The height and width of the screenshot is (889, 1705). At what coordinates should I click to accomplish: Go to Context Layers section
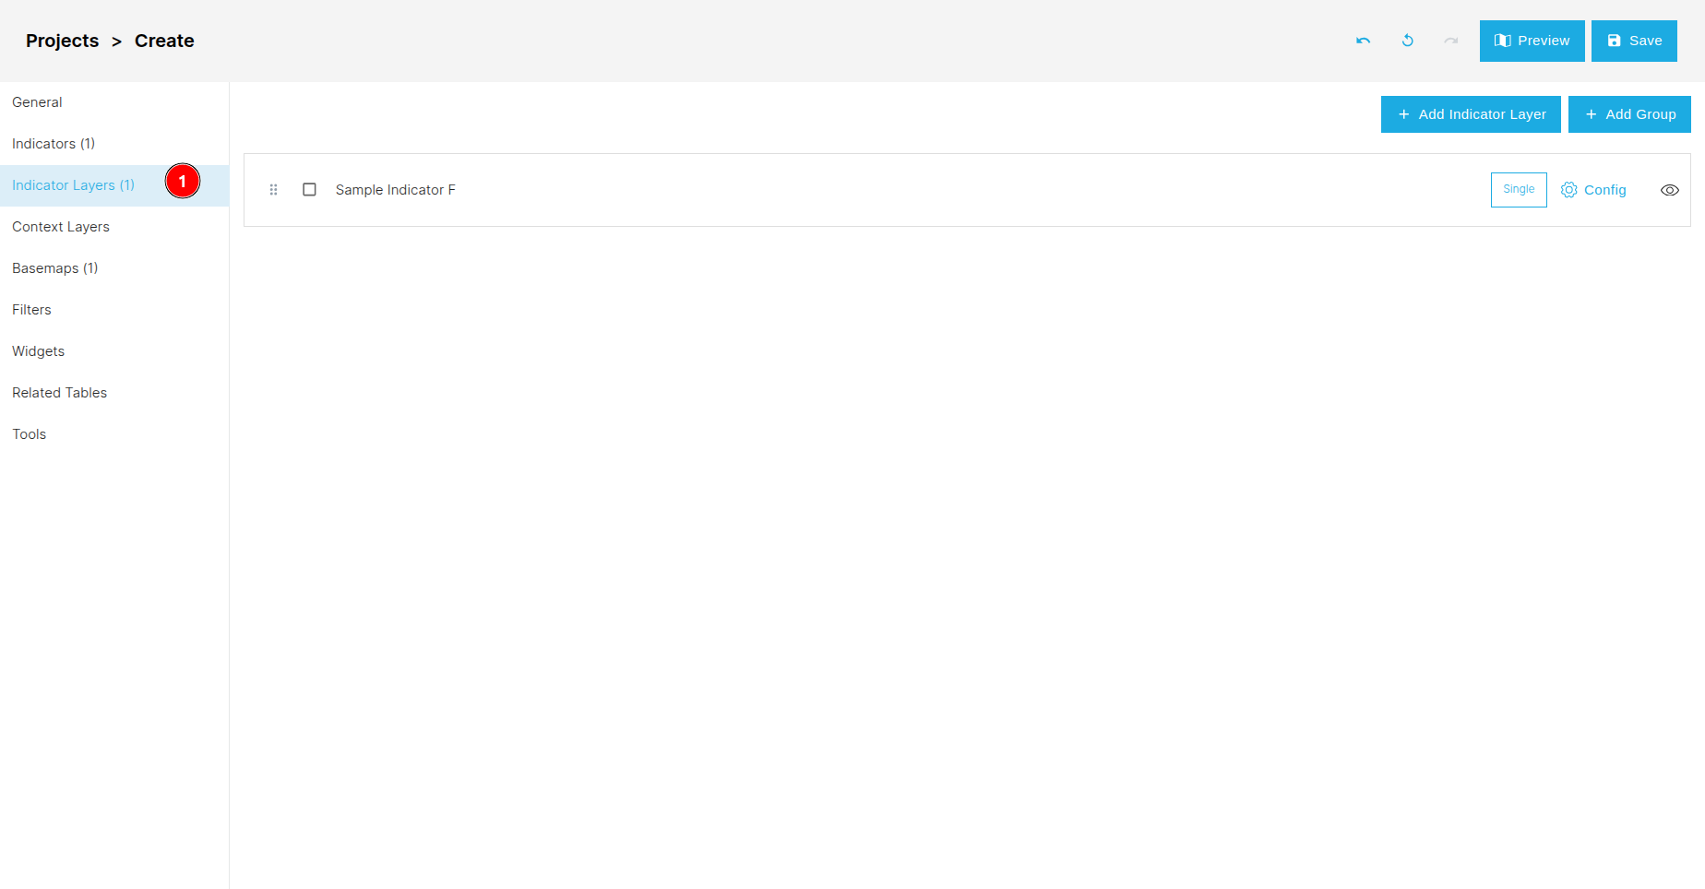[x=114, y=227]
